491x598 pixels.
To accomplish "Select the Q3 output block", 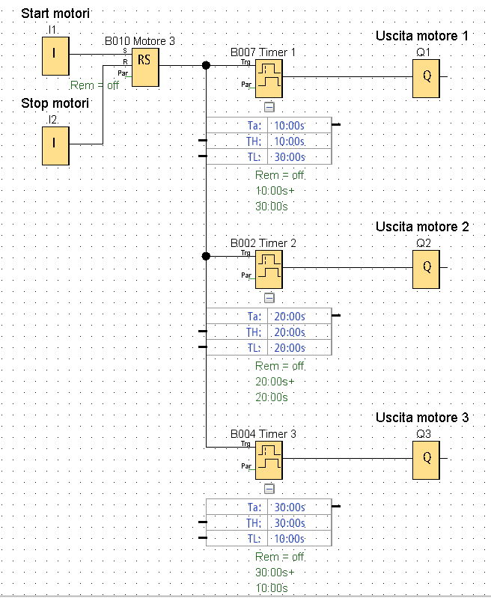I will click(426, 460).
